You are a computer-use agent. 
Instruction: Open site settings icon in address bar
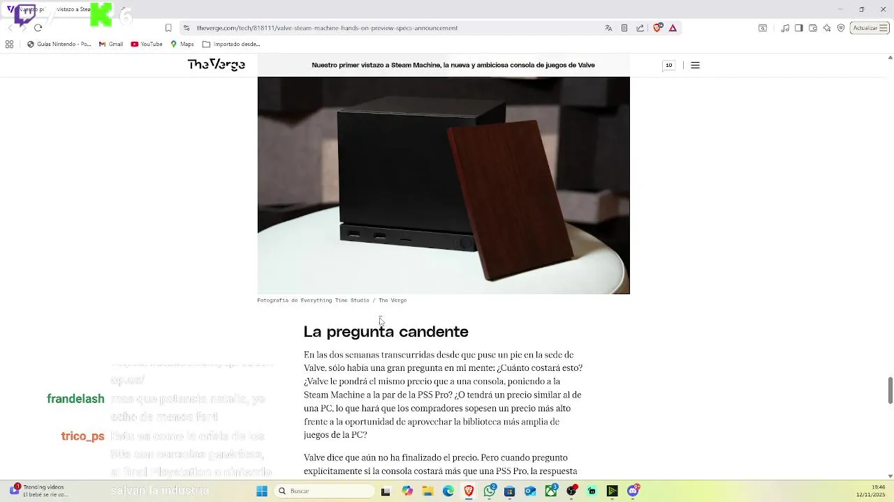tap(186, 28)
